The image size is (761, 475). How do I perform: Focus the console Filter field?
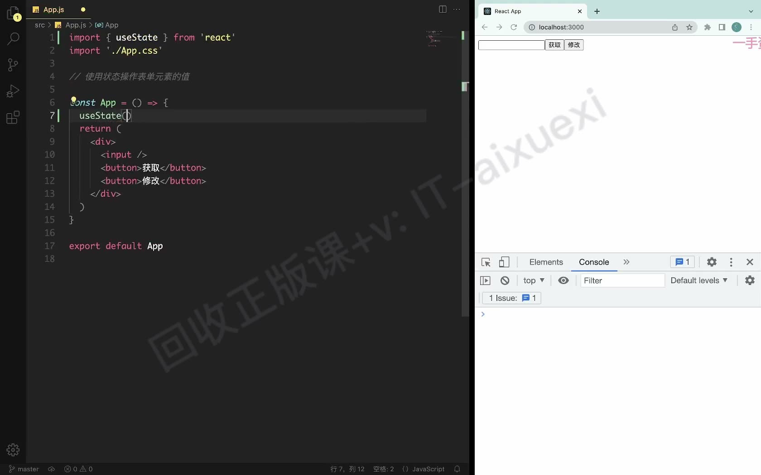click(x=622, y=280)
